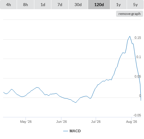
Task: Click the 0.1 y-axis value label
Action: tap(139, 57)
